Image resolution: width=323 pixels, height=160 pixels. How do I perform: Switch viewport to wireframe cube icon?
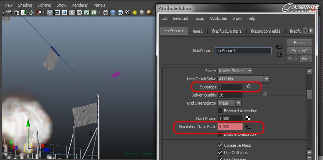point(105,13)
